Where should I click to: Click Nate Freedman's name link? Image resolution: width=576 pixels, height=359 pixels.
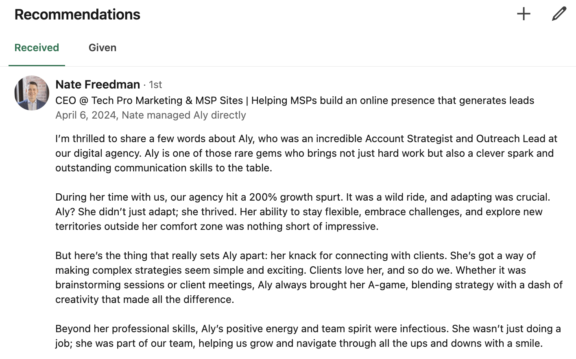tap(97, 84)
